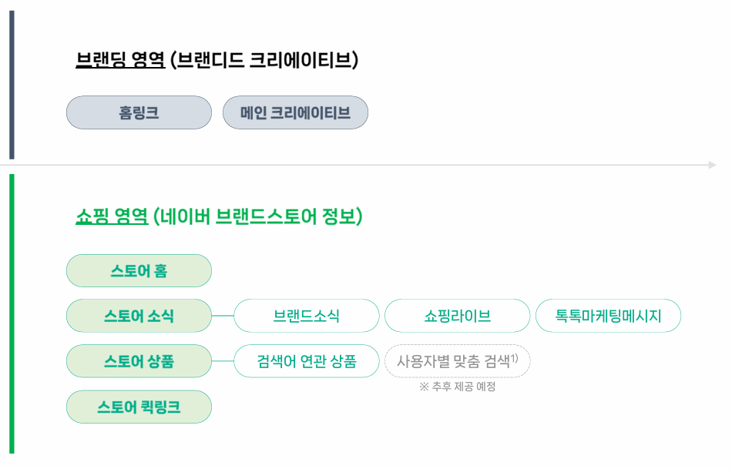Select the 메인 크리에이티브 pill

[x=295, y=112]
